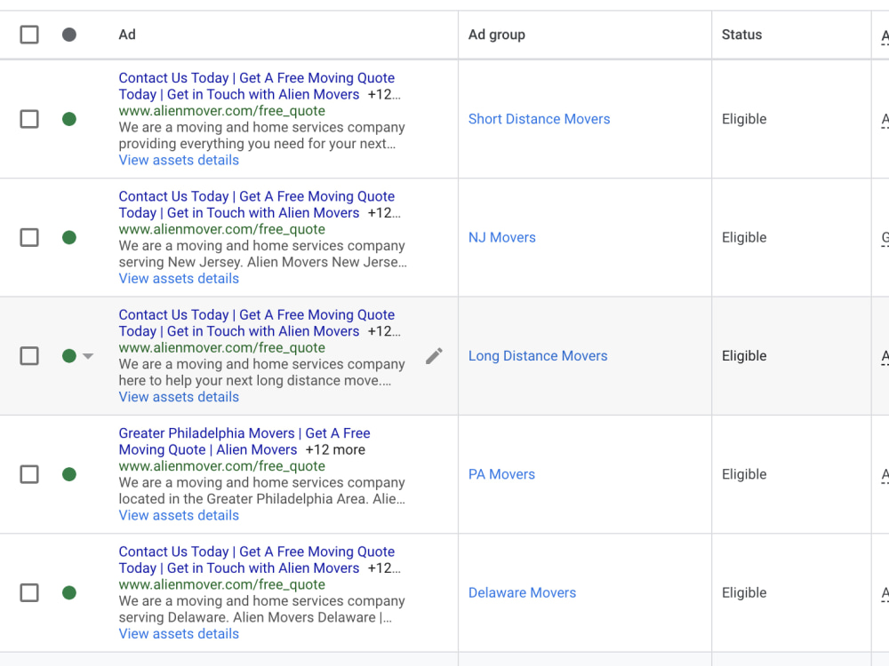The width and height of the screenshot is (889, 666).
Task: Click ad headline in the Long Distance Movers row
Action: [x=256, y=323]
